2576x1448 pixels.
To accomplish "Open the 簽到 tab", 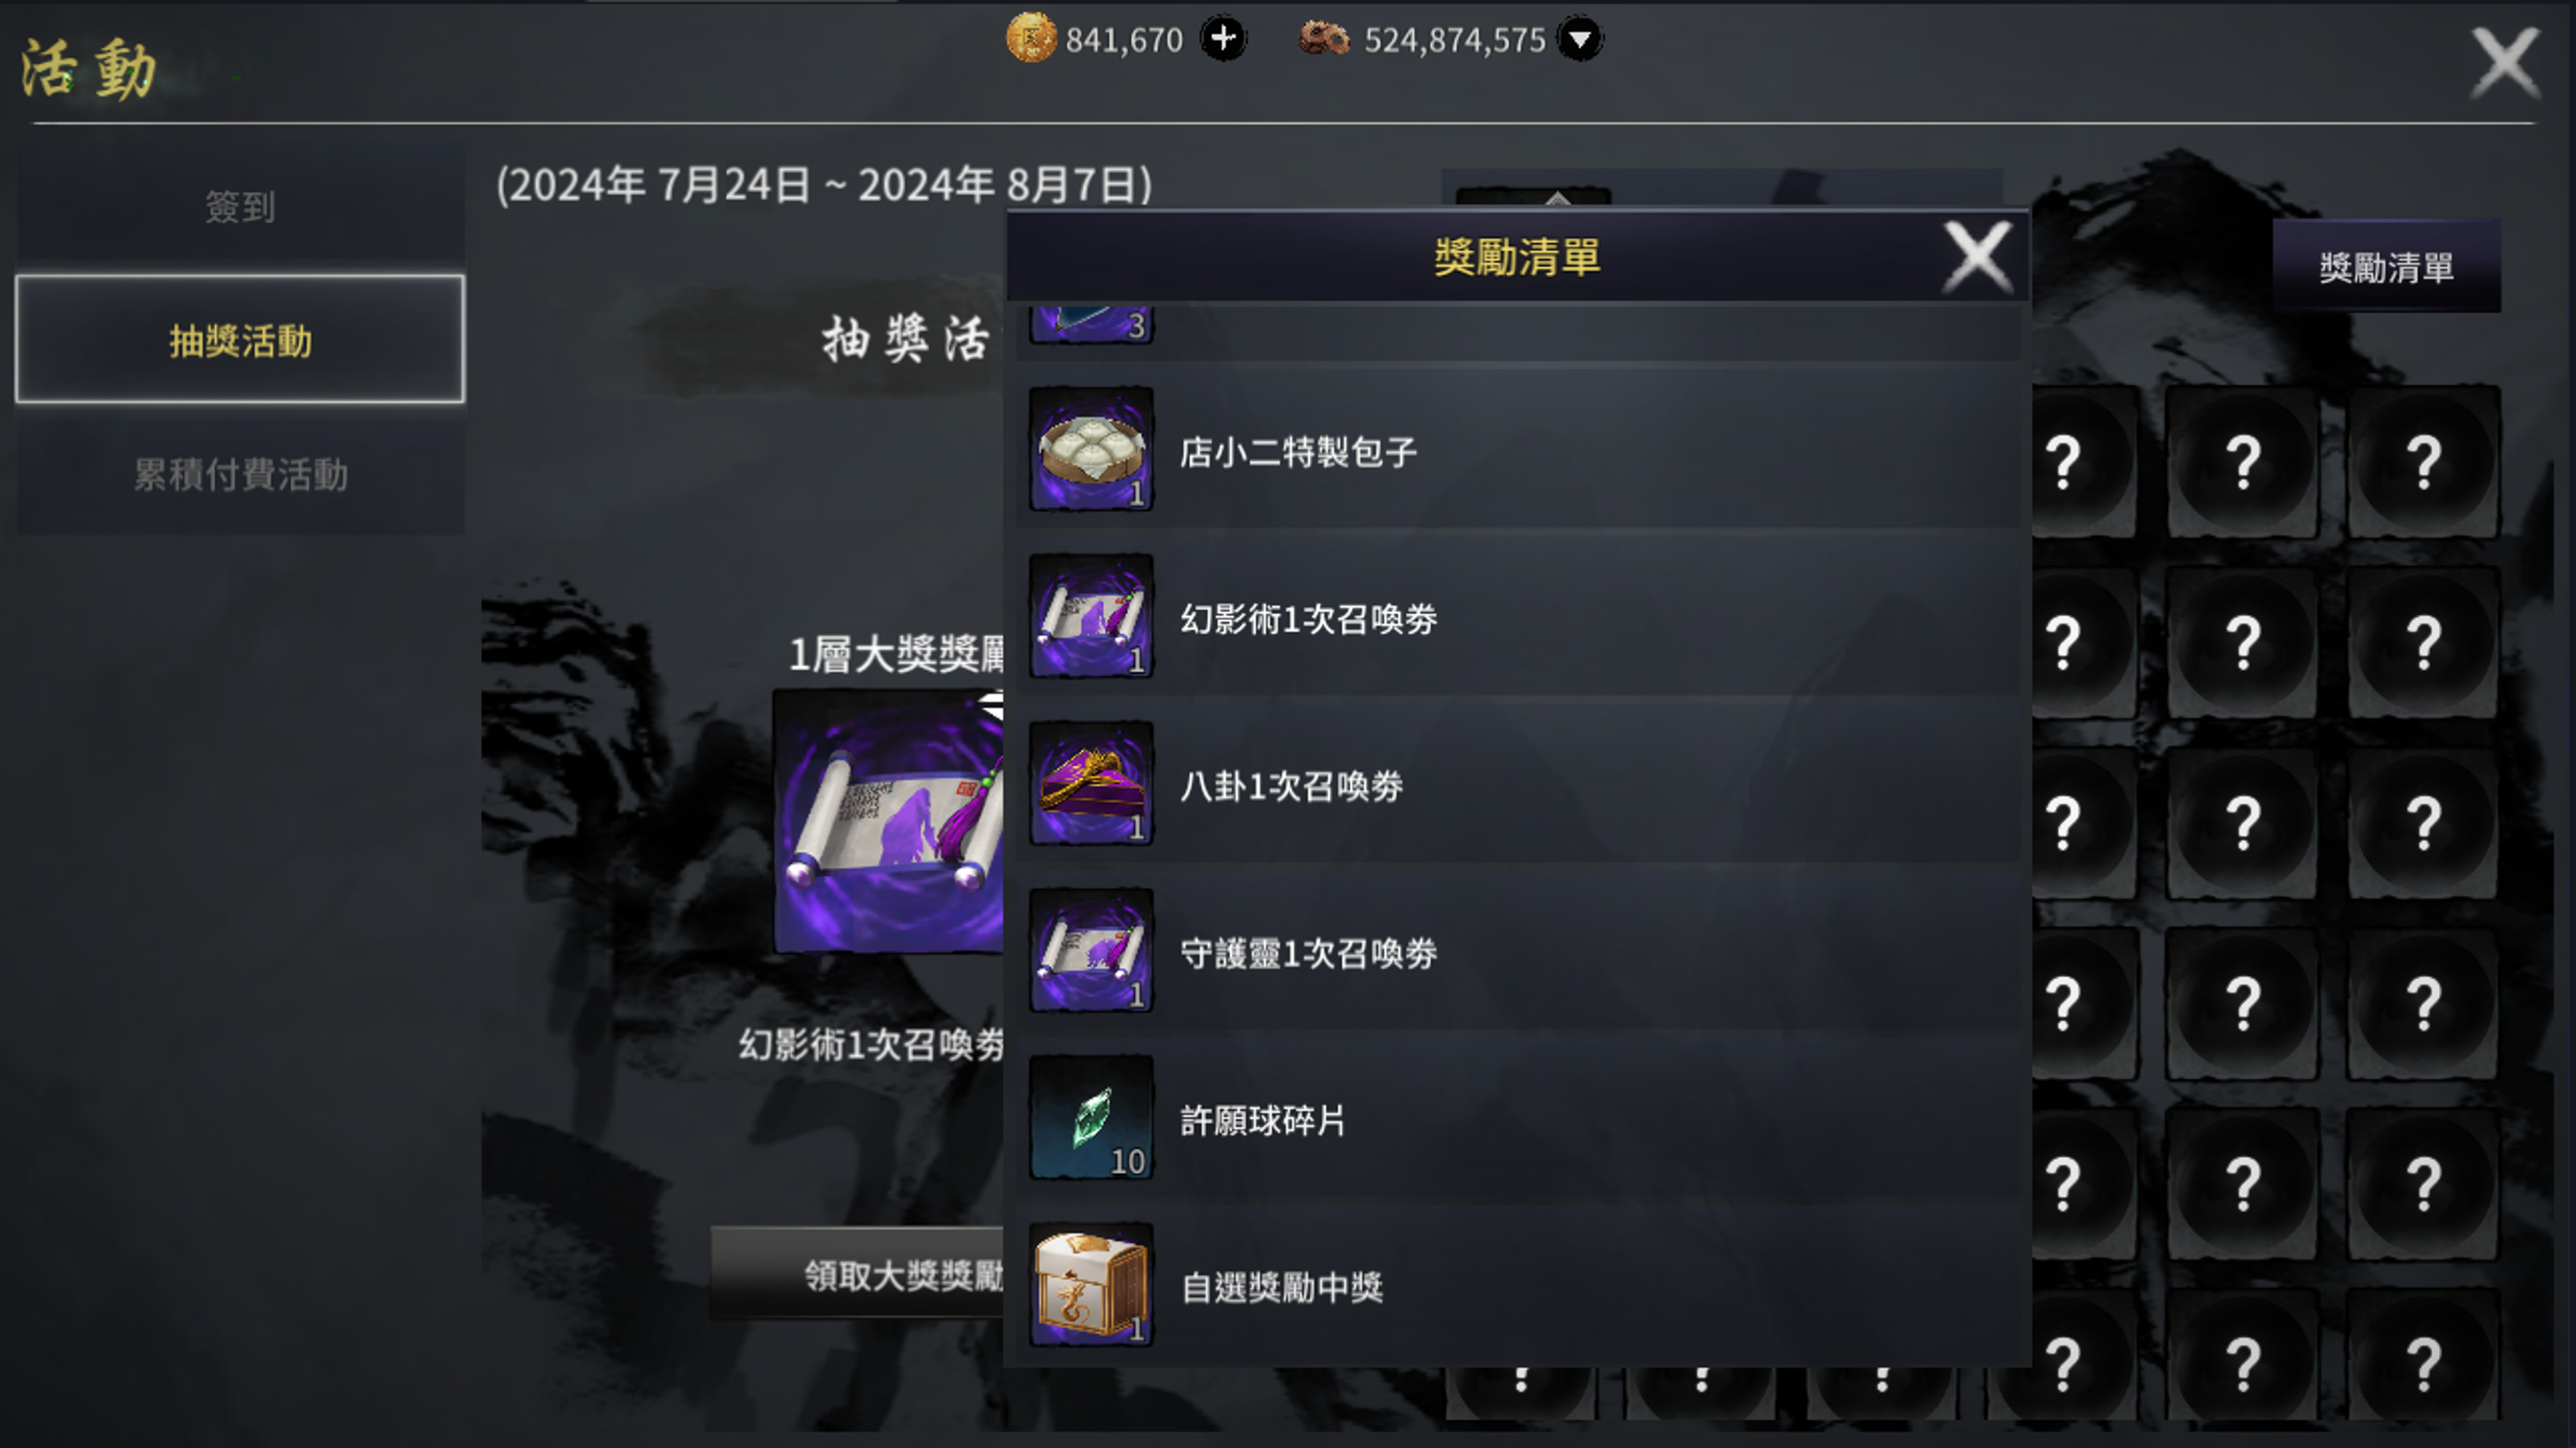I will click(x=240, y=206).
